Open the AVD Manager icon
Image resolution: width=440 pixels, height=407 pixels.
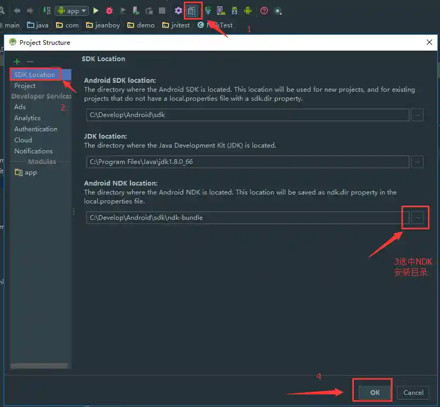pos(221,11)
